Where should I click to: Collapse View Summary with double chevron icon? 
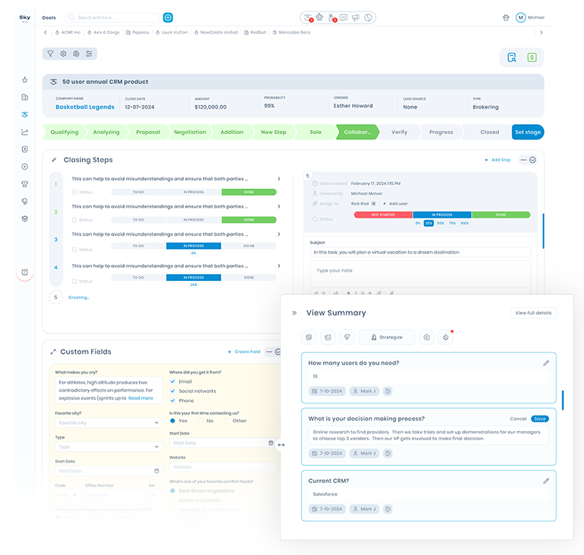294,312
